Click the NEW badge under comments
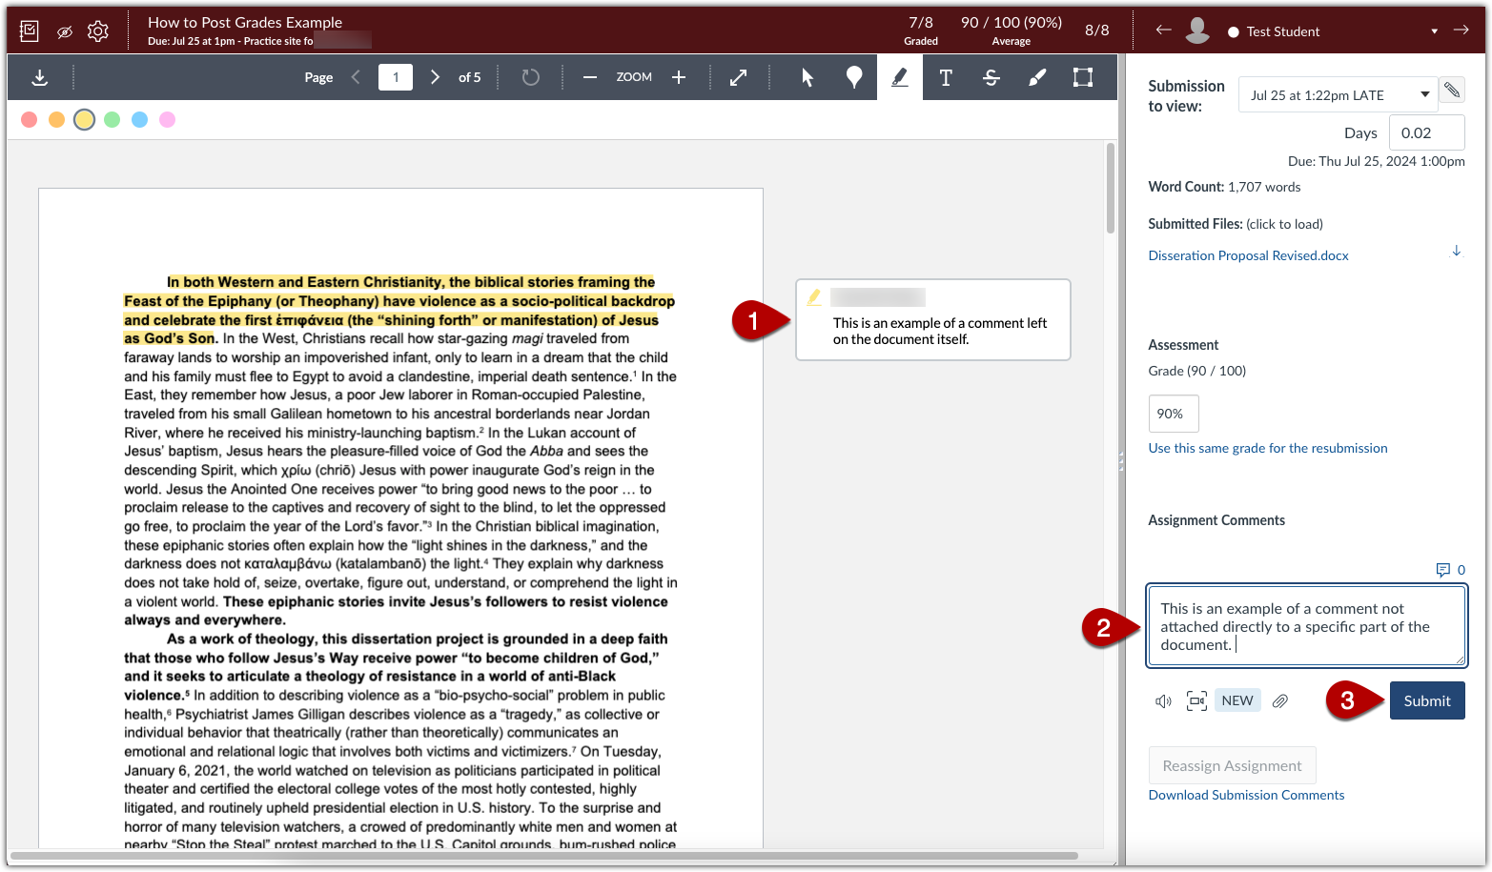The width and height of the screenshot is (1492, 872). pyautogui.click(x=1237, y=700)
